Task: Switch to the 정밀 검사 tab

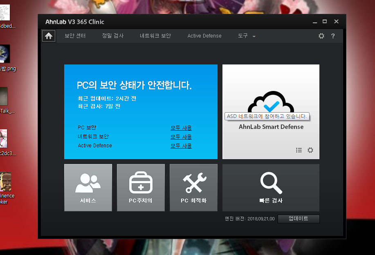Action: point(112,36)
